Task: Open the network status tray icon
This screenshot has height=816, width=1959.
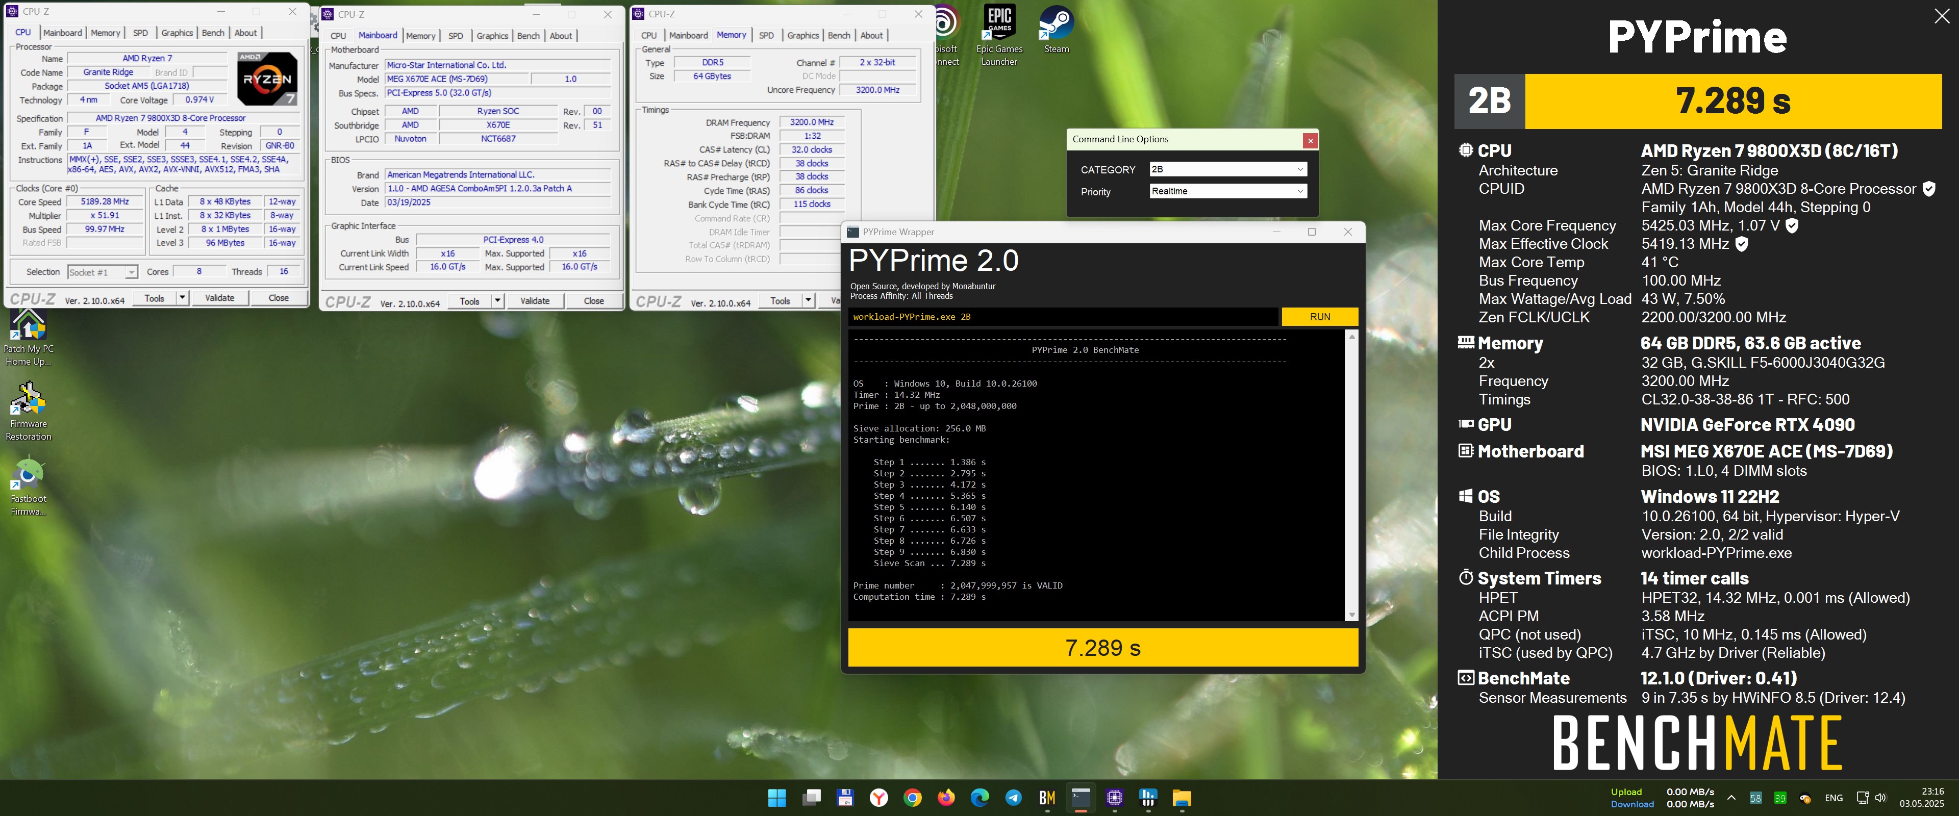Action: (1863, 798)
